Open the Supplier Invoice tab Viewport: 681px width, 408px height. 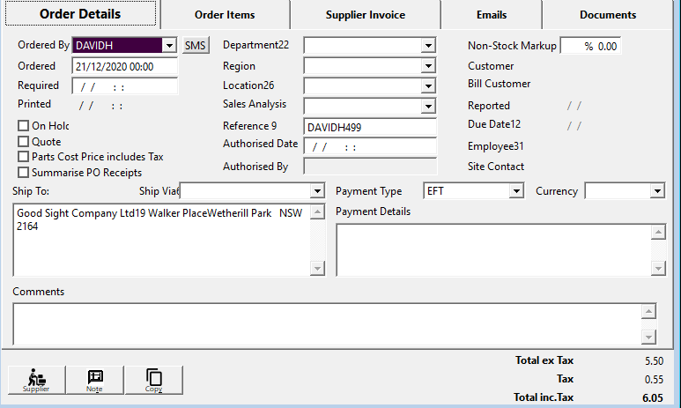(366, 15)
